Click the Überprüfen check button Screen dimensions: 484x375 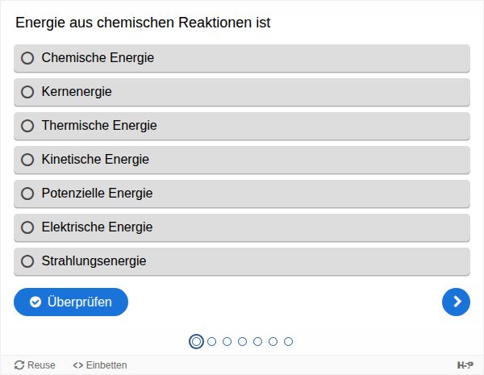point(71,302)
